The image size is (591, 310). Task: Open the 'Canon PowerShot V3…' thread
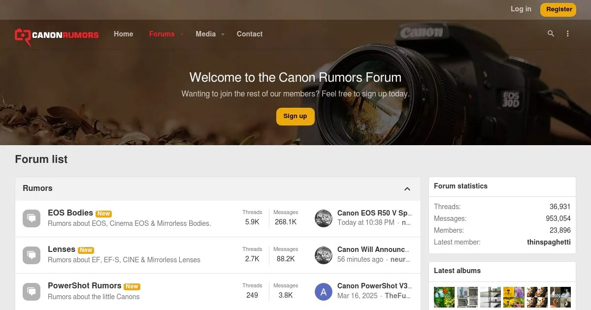pos(375,286)
